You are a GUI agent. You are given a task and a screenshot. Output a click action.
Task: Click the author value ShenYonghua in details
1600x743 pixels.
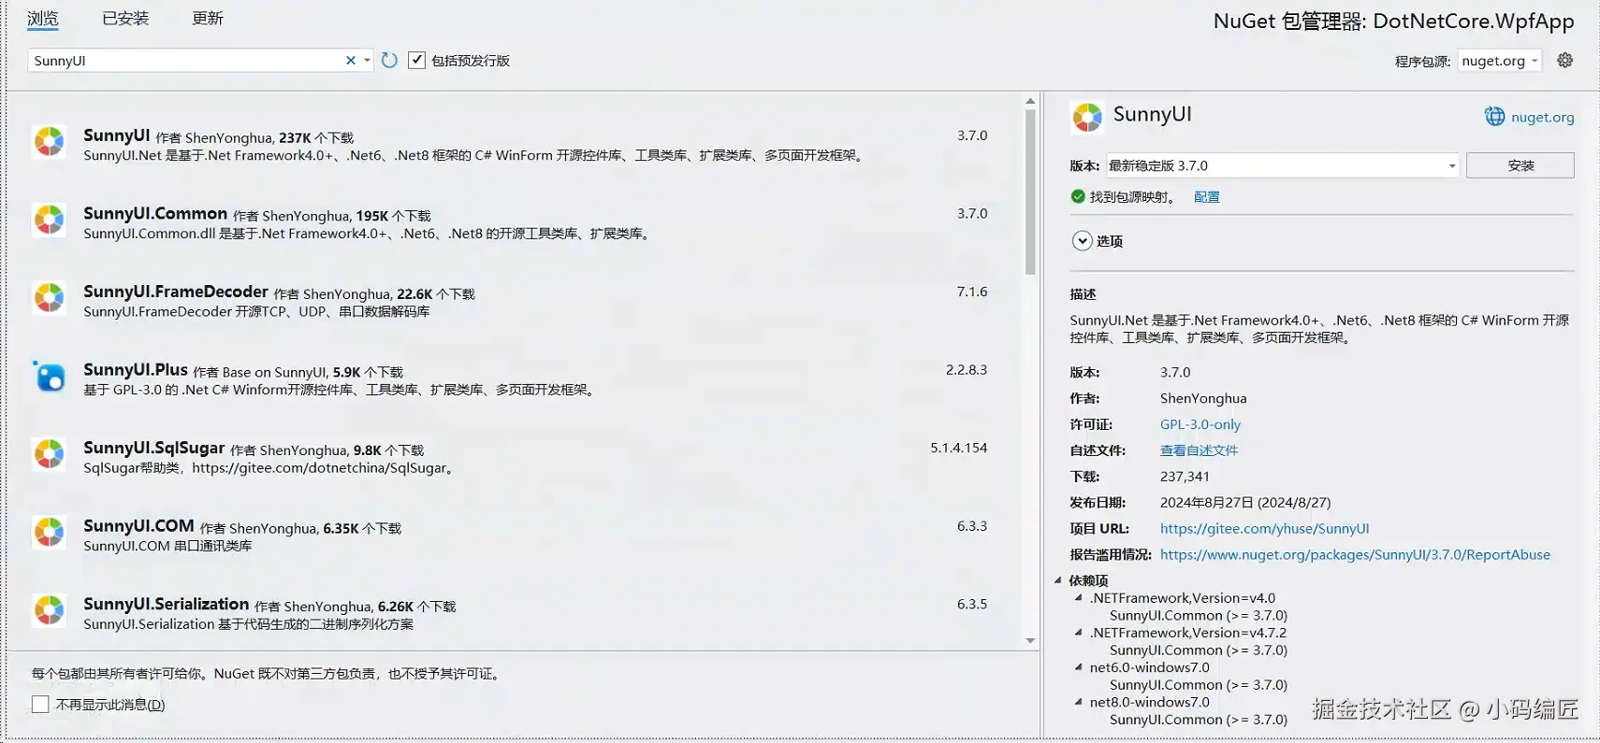click(x=1203, y=398)
